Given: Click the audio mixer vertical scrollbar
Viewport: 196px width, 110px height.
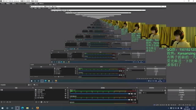Looking at the screenshot, I should pyautogui.click(x=138, y=94).
